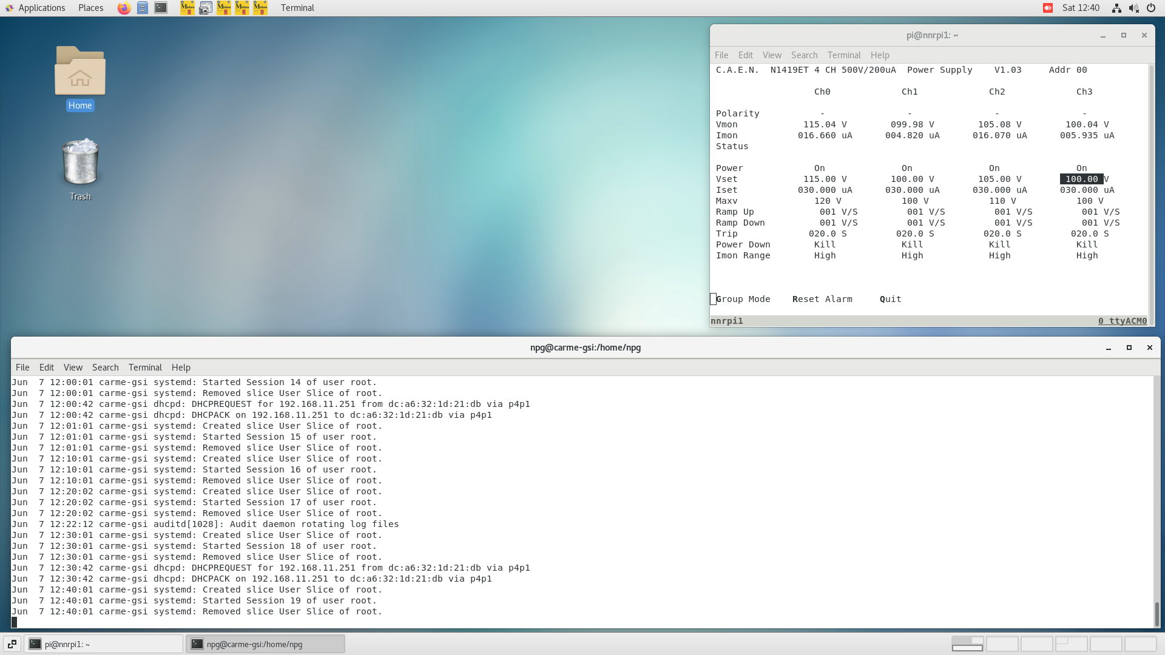Screen dimensions: 1165x655
Task: Switch to pi@nnrpi1 taskbar window button
Action: pos(103,644)
